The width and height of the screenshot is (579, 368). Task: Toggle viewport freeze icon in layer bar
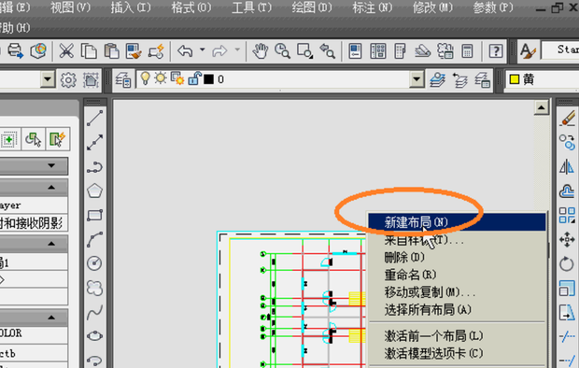(177, 78)
